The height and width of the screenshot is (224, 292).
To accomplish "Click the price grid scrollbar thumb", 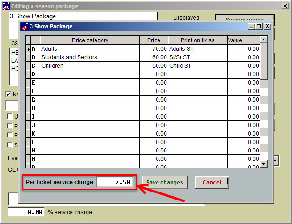I will [263, 61].
